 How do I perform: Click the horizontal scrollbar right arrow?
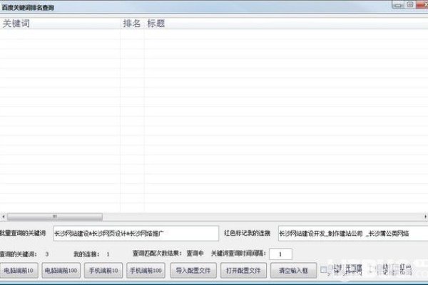[x=425, y=217]
